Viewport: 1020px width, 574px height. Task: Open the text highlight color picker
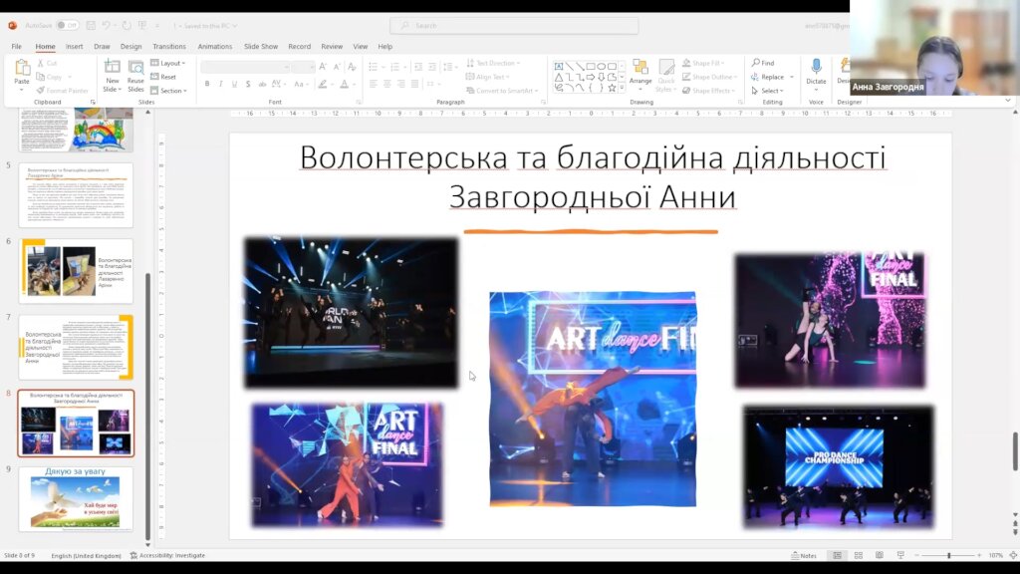coord(323,84)
